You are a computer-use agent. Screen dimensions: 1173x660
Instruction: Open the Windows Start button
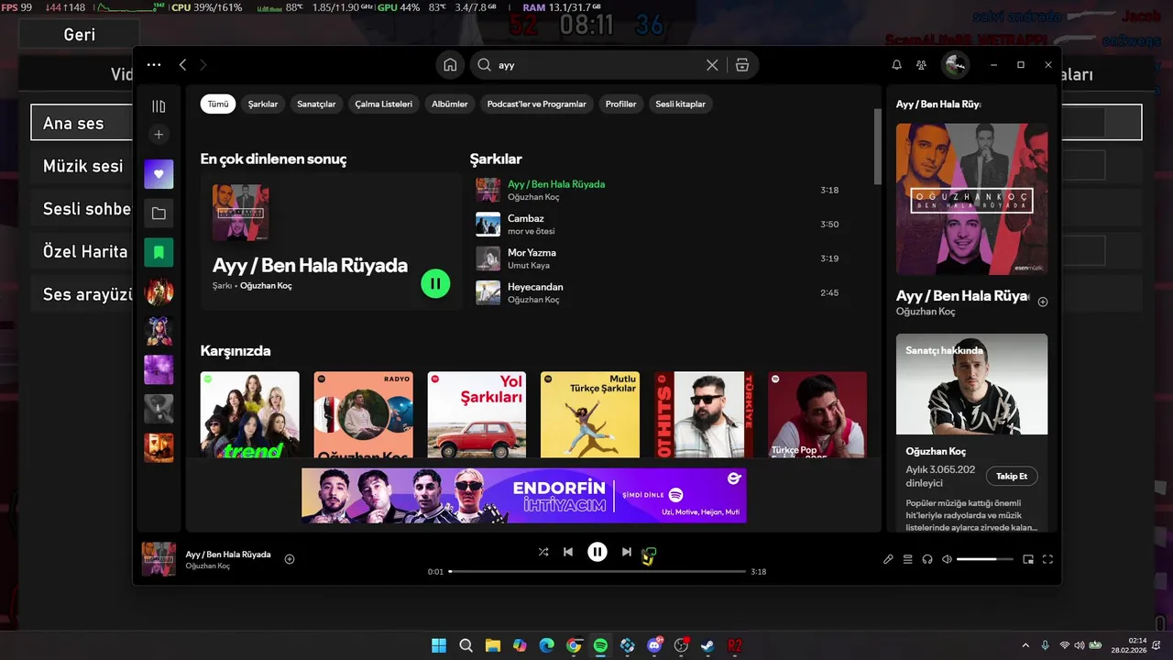tap(439, 645)
